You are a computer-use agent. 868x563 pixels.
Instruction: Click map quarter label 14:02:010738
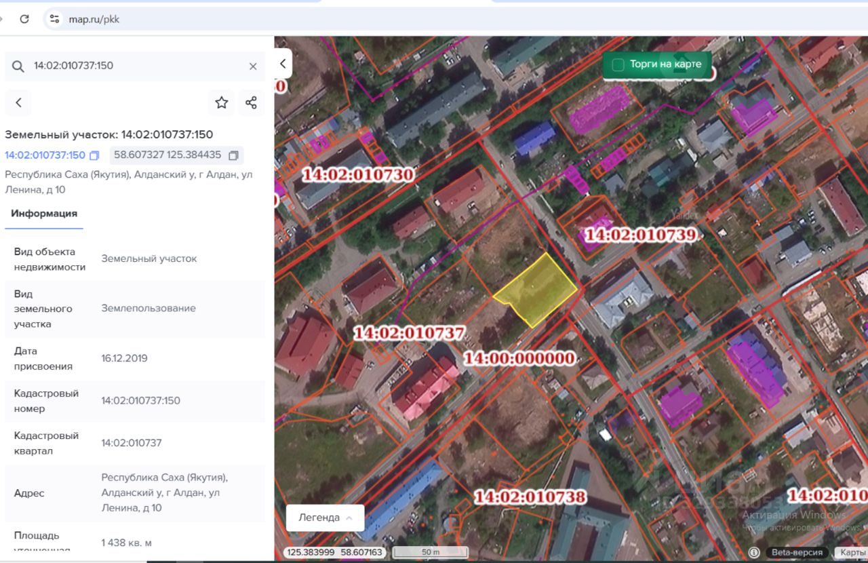pyautogui.click(x=530, y=497)
